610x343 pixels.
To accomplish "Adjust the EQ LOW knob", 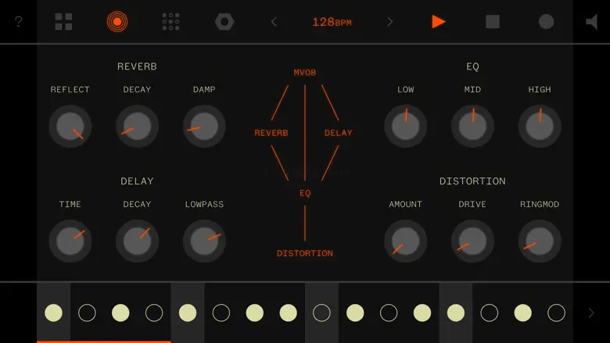I will click(x=405, y=127).
